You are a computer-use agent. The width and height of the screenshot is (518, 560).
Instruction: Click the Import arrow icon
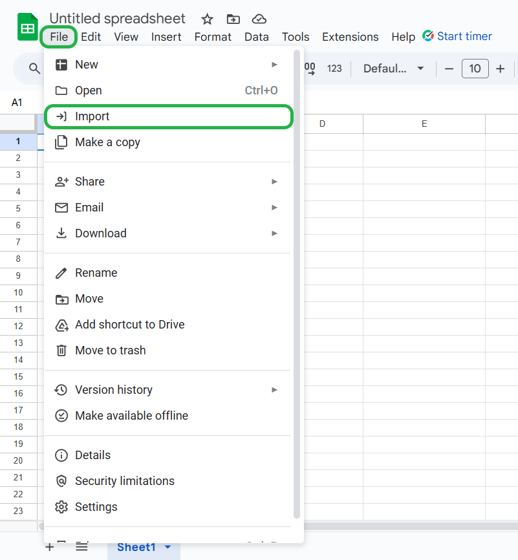point(61,116)
